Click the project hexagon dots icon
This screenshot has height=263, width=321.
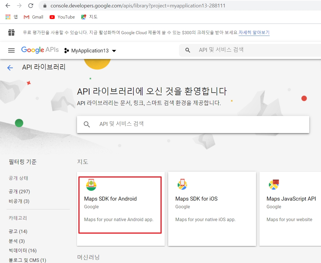[66, 50]
